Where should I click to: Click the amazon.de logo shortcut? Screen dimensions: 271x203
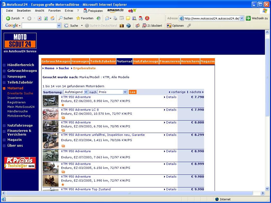pyautogui.click(x=115, y=11)
